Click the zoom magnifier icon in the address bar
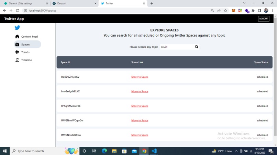 (x=212, y=11)
